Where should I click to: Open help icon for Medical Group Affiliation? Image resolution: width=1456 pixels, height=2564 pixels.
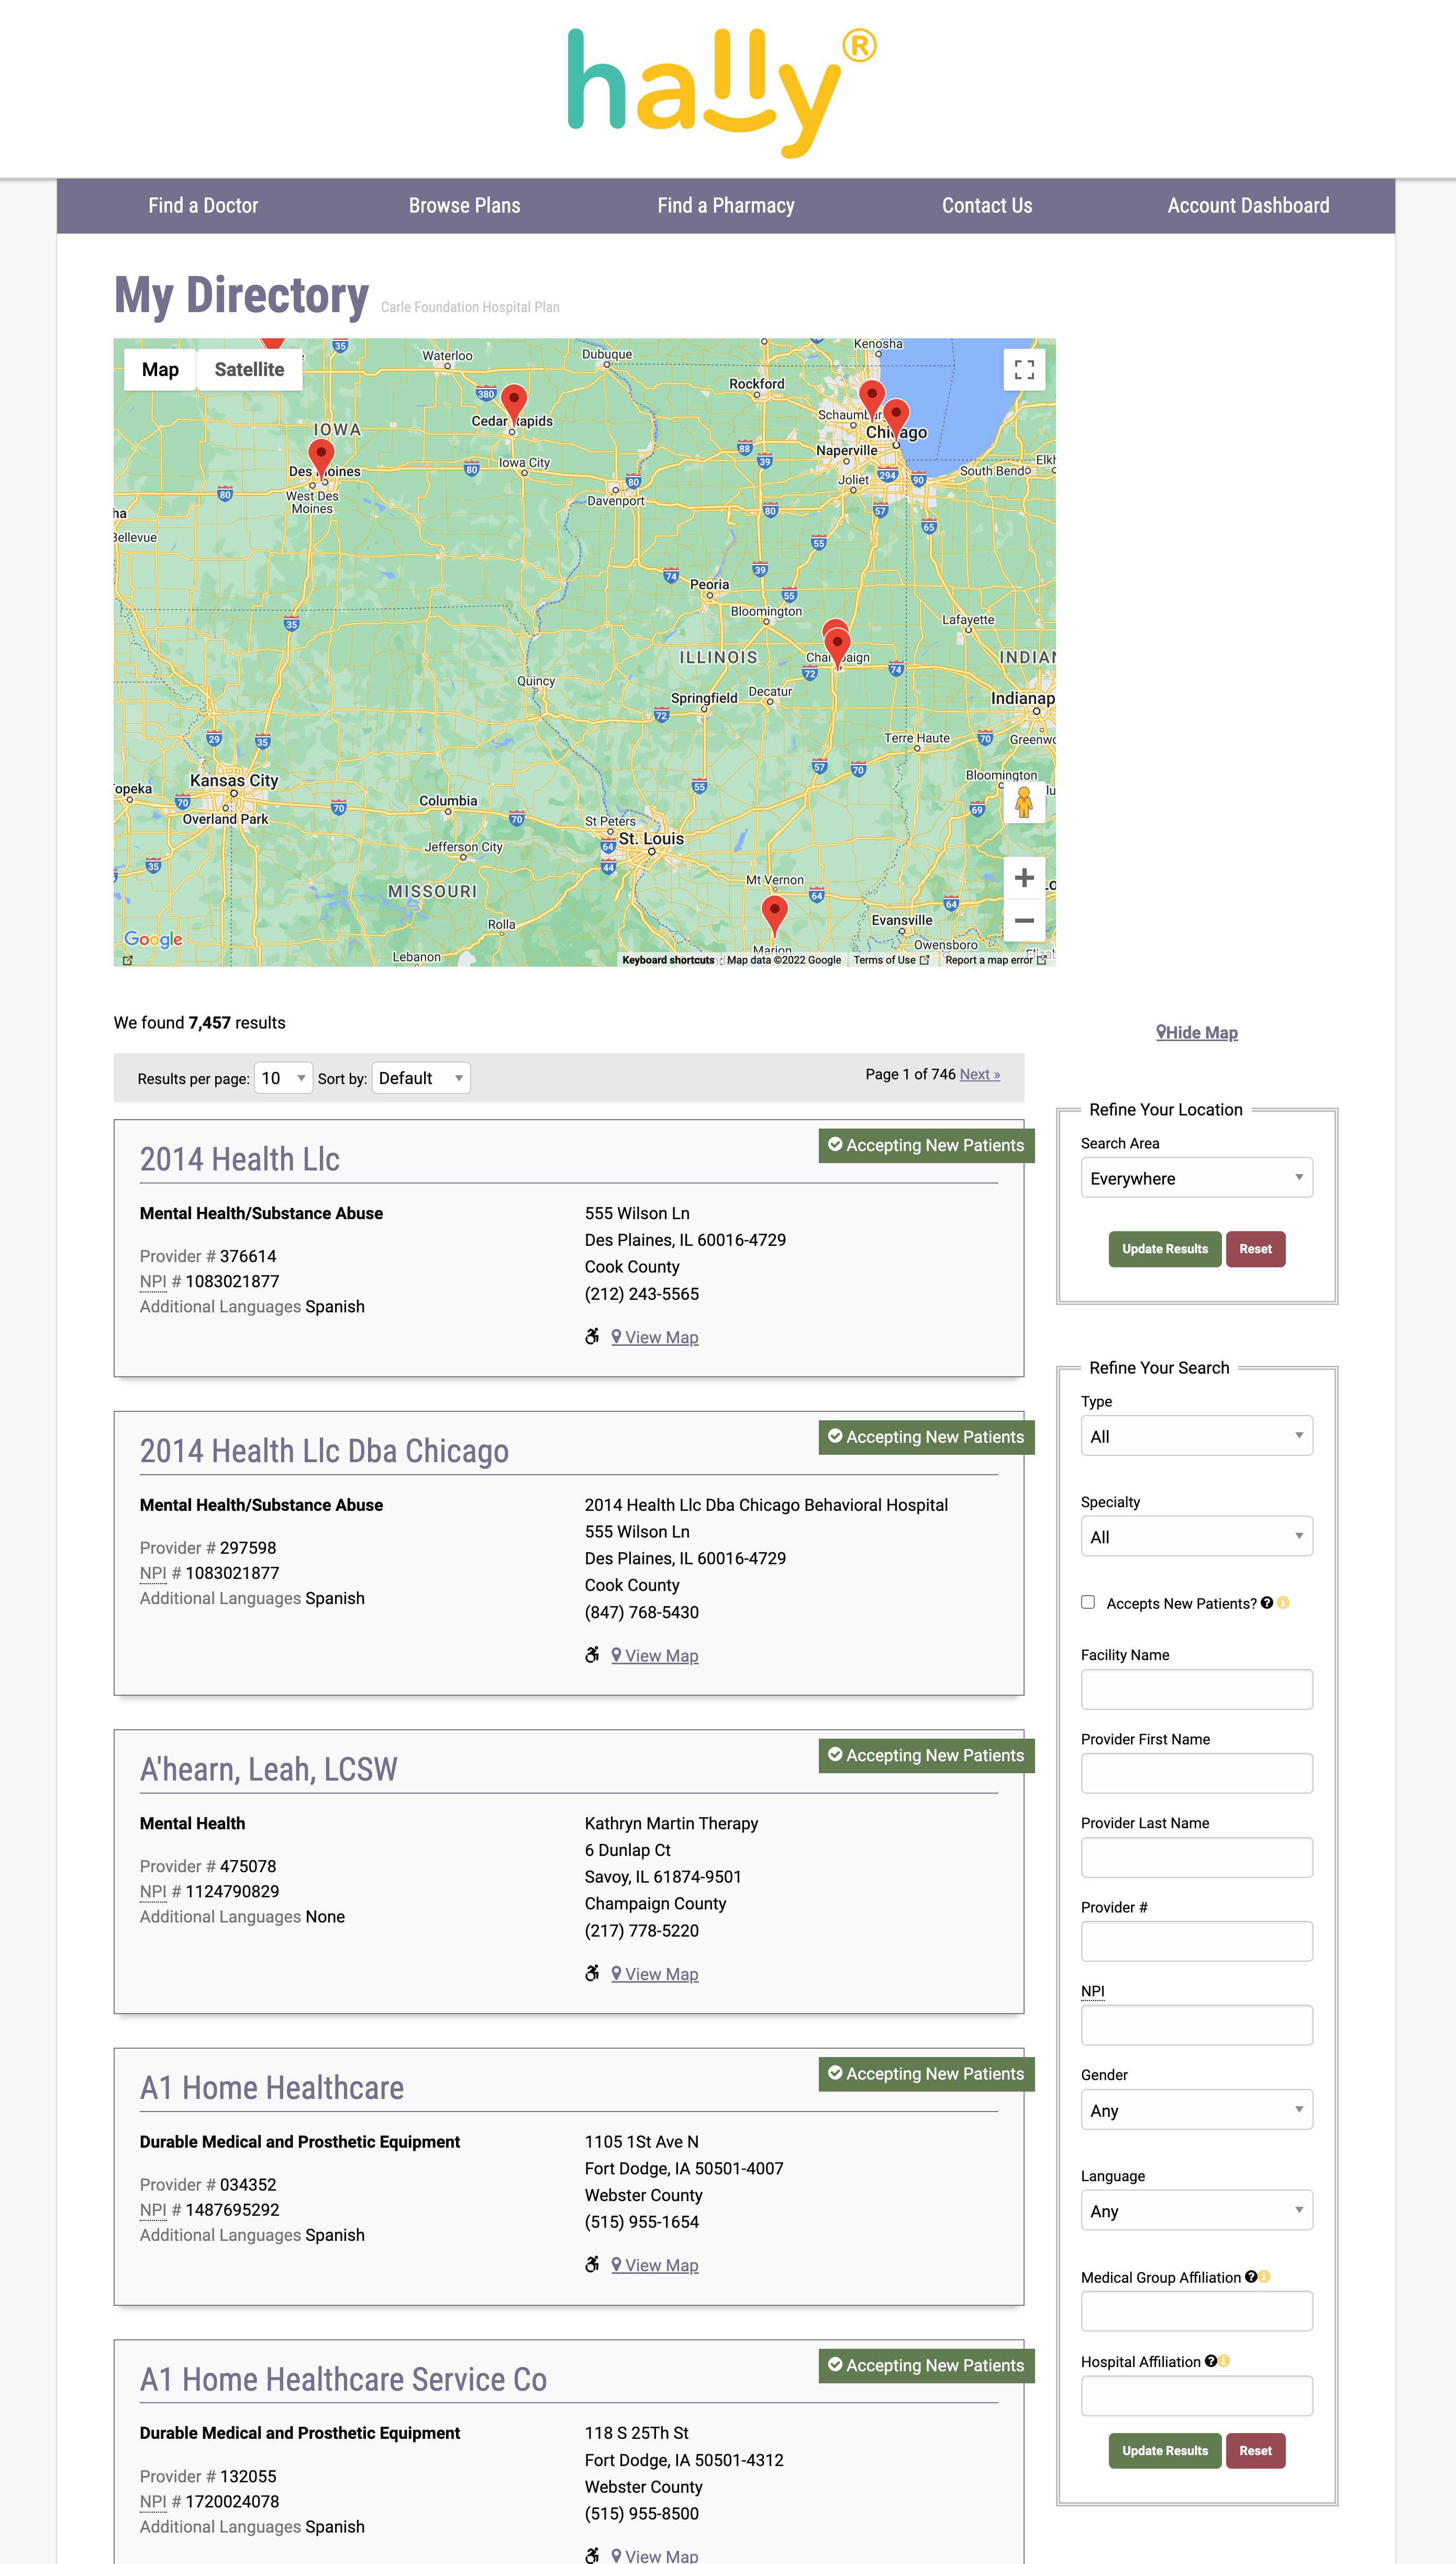point(1250,2277)
